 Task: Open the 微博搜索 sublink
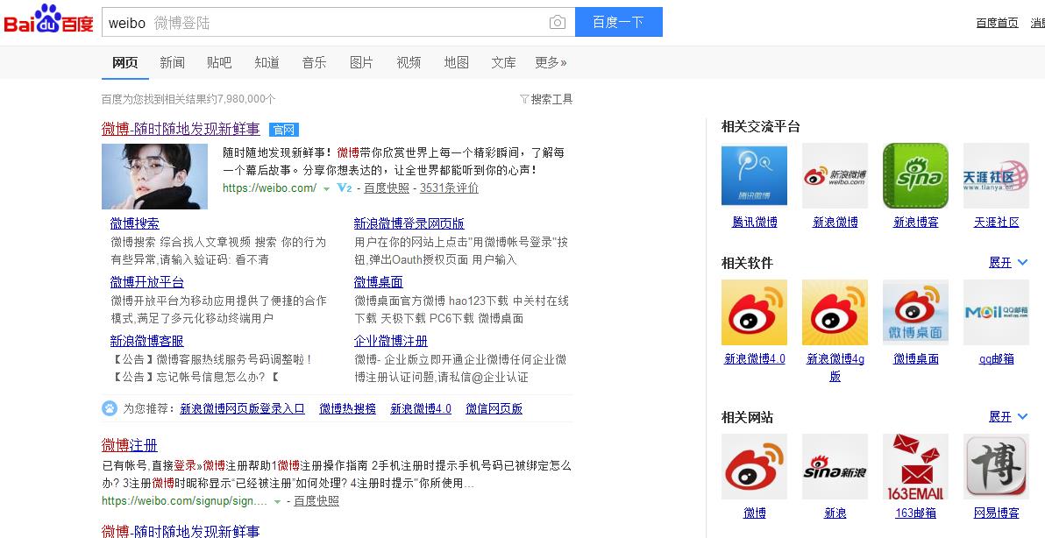click(135, 223)
